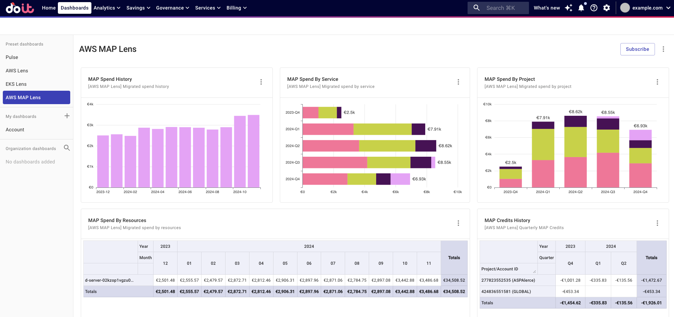Open MAP Spend By Service widget menu
Viewport: 674px width, 317px height.
click(458, 82)
